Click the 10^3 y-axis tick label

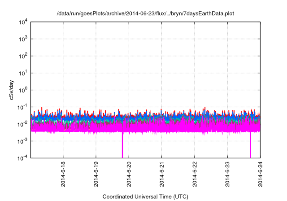[23, 39]
